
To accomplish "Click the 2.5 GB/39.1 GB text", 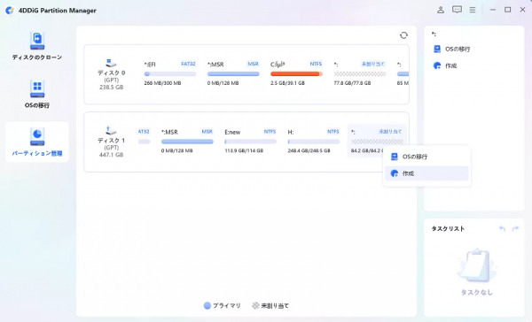I will [x=286, y=83].
